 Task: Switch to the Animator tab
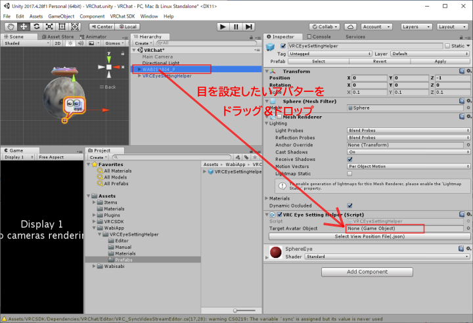[93, 37]
